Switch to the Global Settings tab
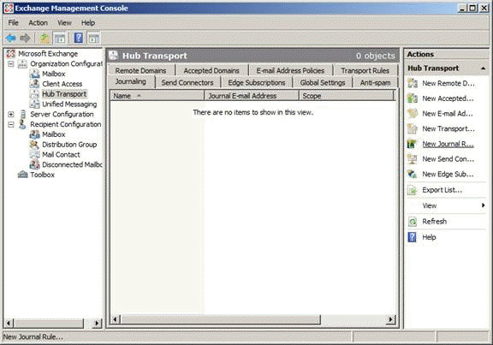Image resolution: width=493 pixels, height=345 pixels. [323, 82]
